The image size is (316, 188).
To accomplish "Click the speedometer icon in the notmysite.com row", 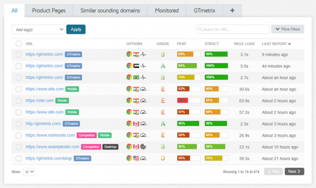I will click(143, 135).
